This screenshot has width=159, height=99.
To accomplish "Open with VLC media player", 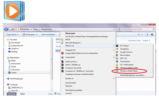I will [127, 65].
